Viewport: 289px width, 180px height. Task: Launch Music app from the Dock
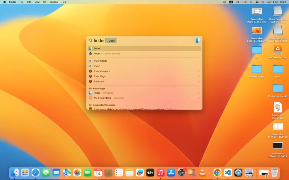pos(161,173)
